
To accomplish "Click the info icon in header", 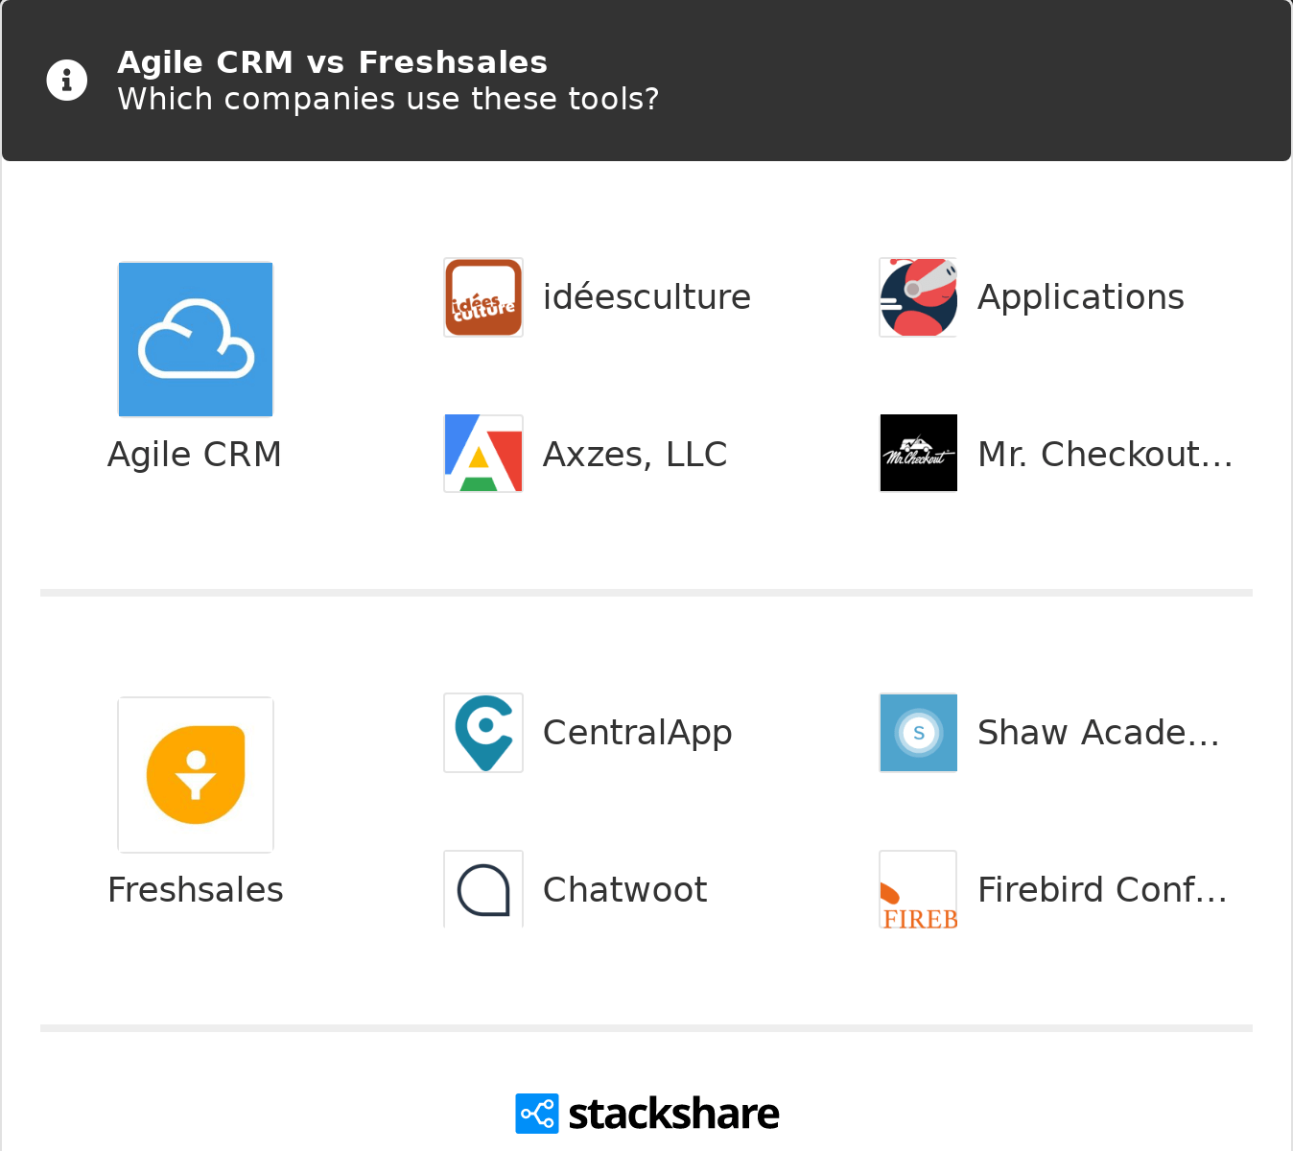I will (x=67, y=81).
